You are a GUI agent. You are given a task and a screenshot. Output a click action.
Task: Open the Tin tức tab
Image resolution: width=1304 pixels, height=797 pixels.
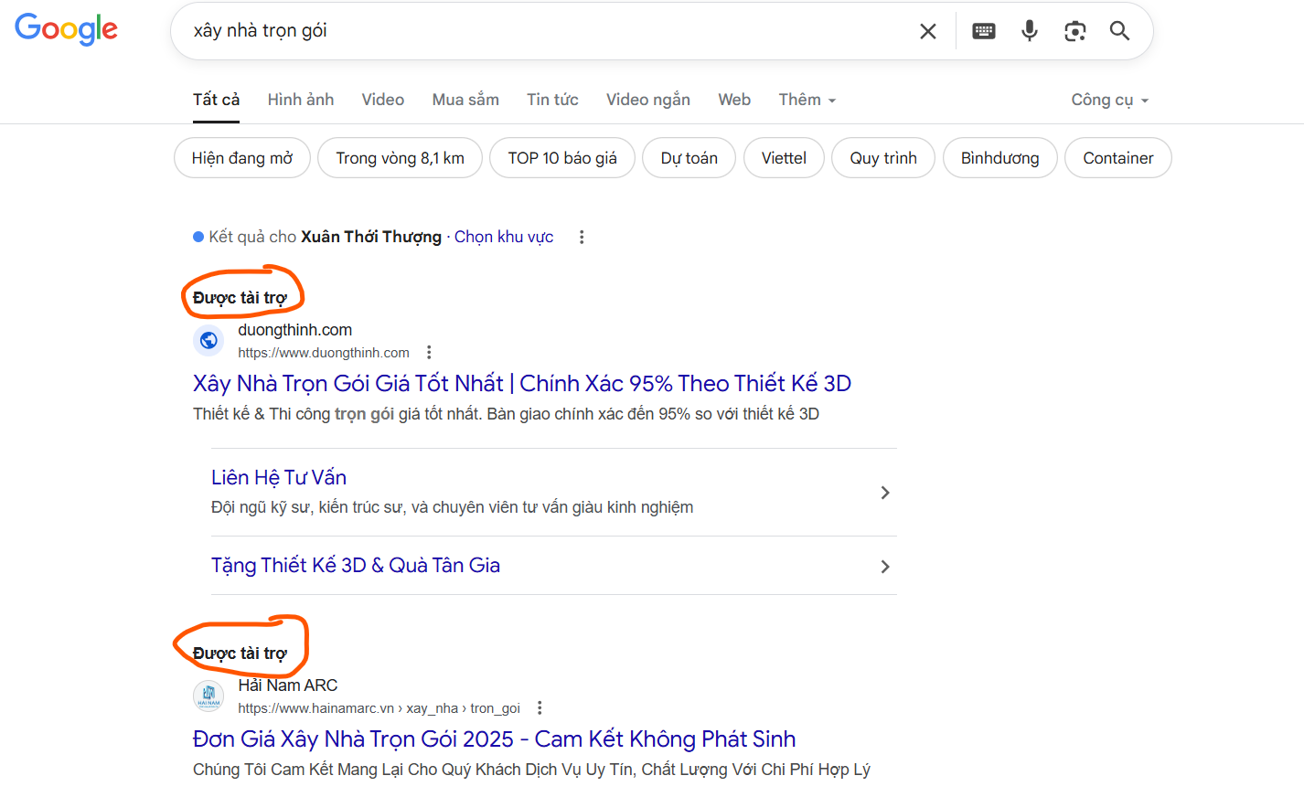click(x=552, y=100)
